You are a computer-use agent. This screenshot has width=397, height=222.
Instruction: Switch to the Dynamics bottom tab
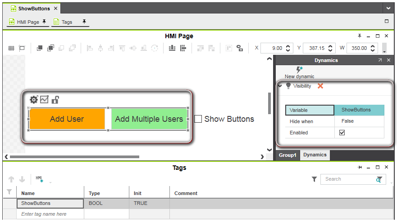pos(315,155)
